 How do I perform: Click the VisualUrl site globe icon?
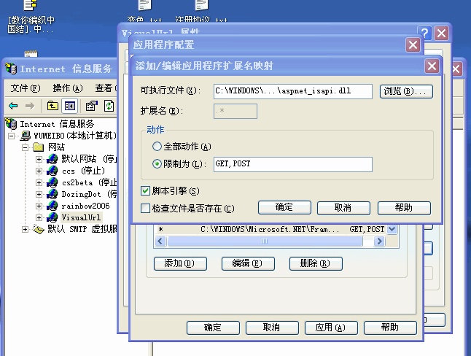click(x=52, y=217)
